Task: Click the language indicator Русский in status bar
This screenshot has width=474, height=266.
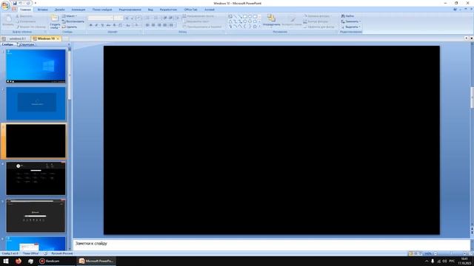Action: [62, 253]
